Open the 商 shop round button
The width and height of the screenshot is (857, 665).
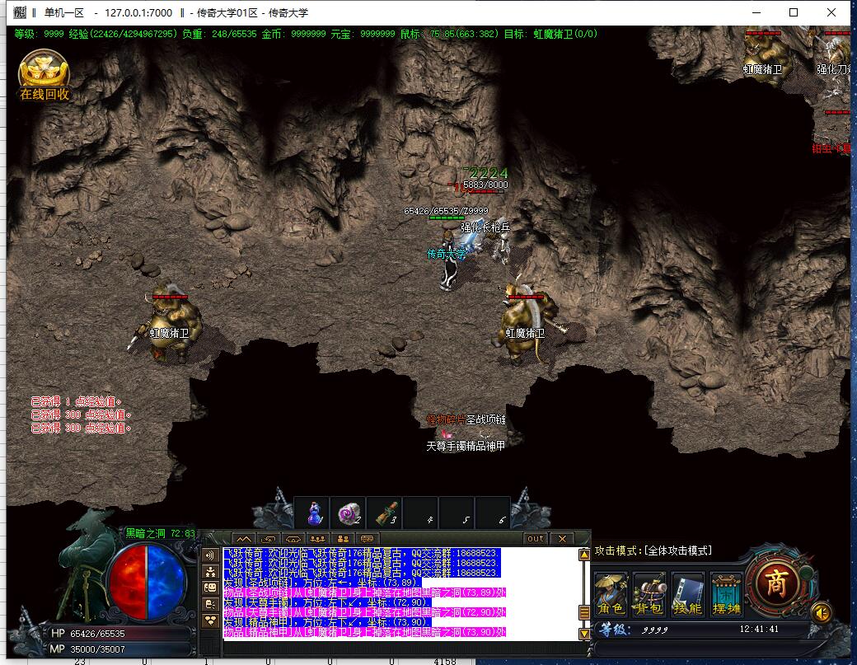tap(776, 583)
